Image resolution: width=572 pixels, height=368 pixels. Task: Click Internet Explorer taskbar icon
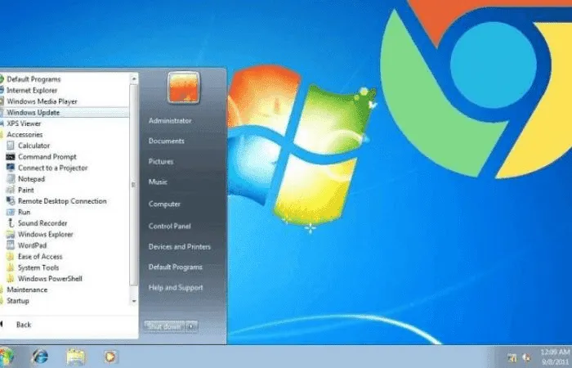tap(39, 357)
